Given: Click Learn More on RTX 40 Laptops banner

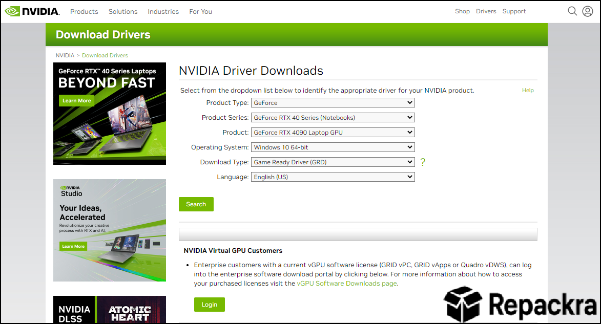Looking at the screenshot, I should pyautogui.click(x=77, y=101).
